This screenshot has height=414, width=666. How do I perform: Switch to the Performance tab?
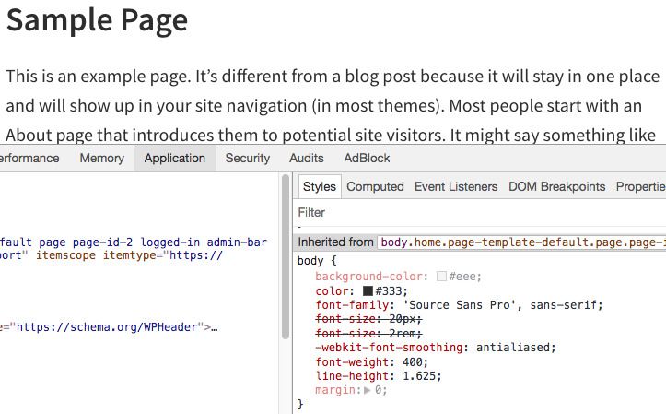pos(29,158)
